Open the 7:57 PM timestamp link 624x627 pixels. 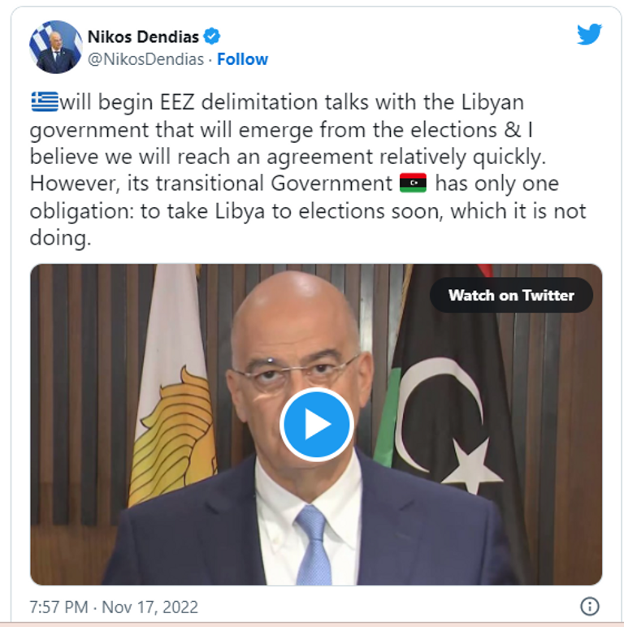pos(58,607)
